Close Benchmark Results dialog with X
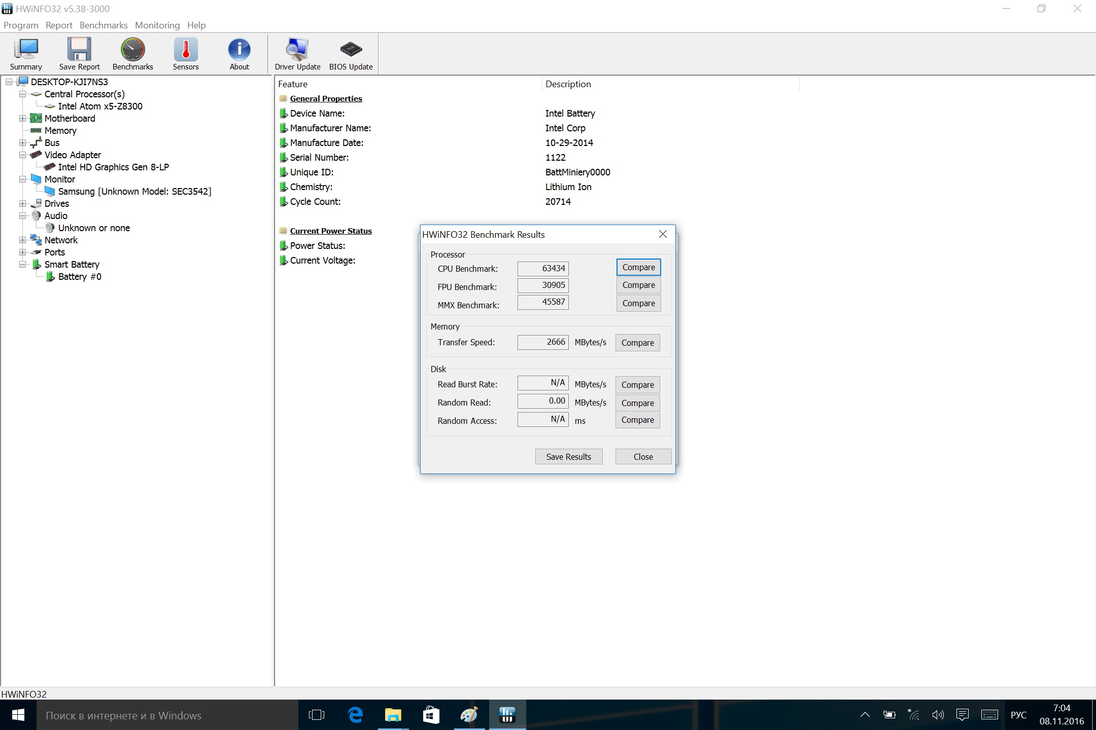The image size is (1096, 730). tap(663, 234)
